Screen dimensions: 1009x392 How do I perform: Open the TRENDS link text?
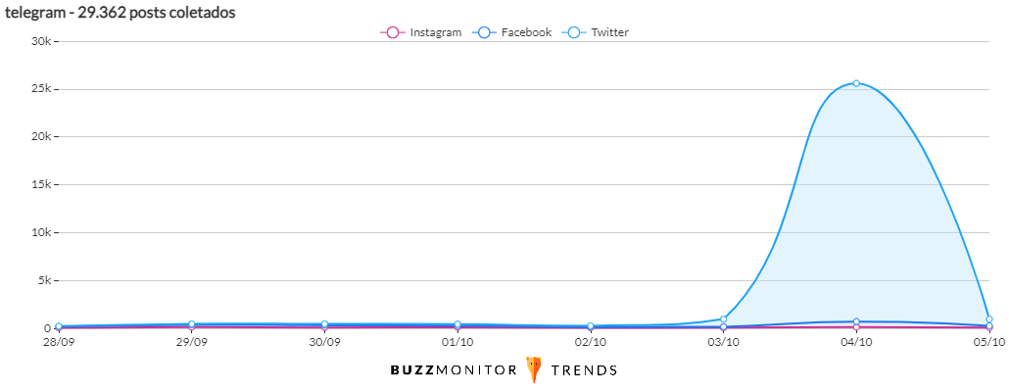pos(584,370)
